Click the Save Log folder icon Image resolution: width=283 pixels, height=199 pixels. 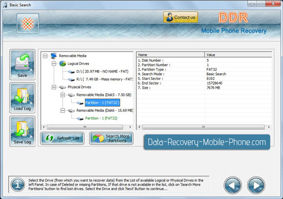click(22, 131)
